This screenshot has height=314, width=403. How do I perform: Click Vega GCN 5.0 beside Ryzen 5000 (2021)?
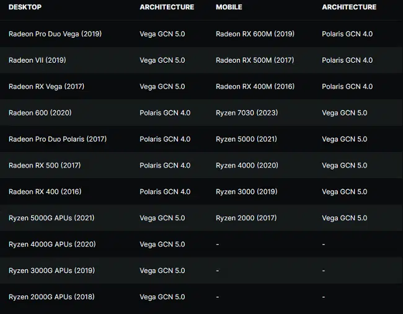[344, 139]
